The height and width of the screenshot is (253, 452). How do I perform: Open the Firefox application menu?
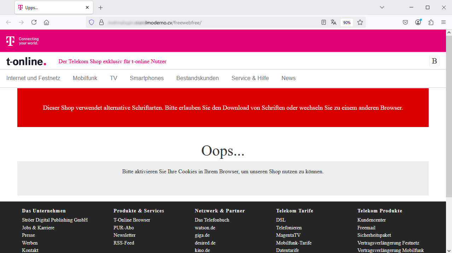pyautogui.click(x=444, y=22)
